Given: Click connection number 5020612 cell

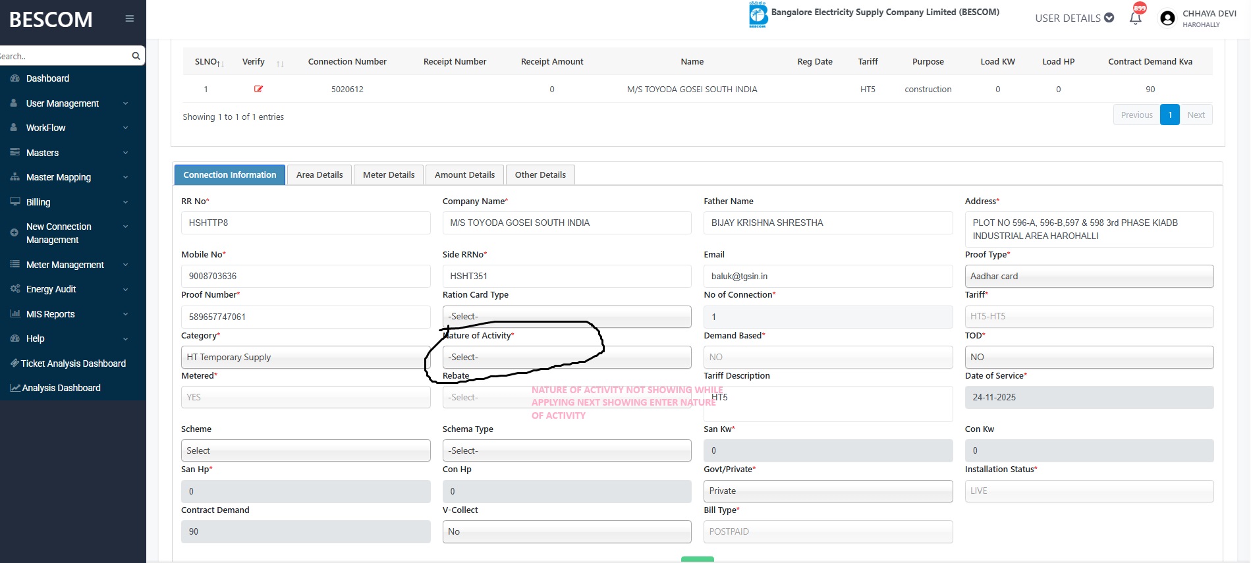Looking at the screenshot, I should coord(347,89).
